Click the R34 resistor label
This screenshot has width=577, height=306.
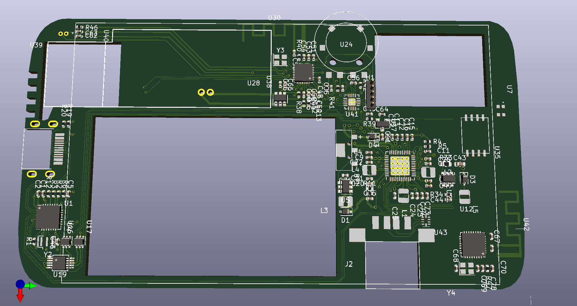437,194
